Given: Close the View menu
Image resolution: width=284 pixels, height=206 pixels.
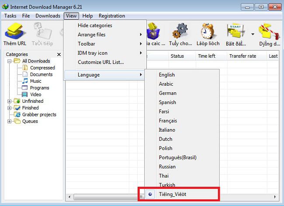Looking at the screenshot, I should point(71,16).
